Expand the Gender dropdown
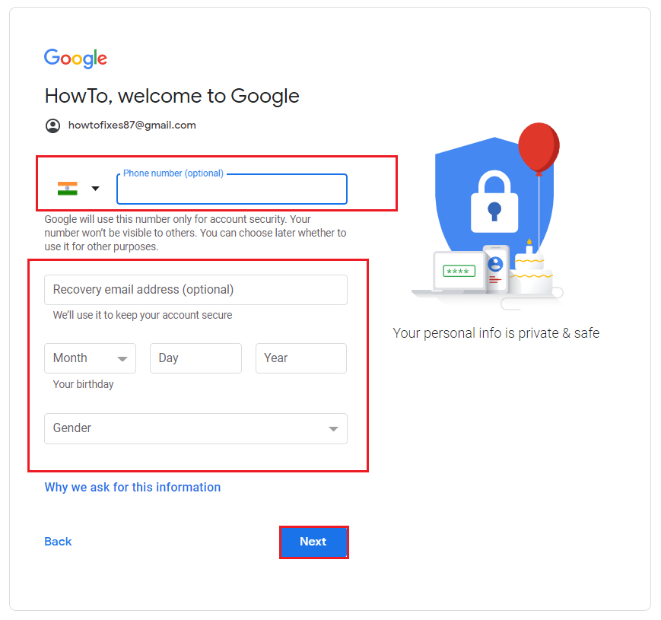The height and width of the screenshot is (620, 661). (x=195, y=428)
